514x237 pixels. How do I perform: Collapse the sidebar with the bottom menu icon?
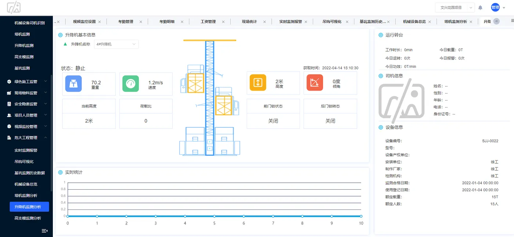pos(44,231)
